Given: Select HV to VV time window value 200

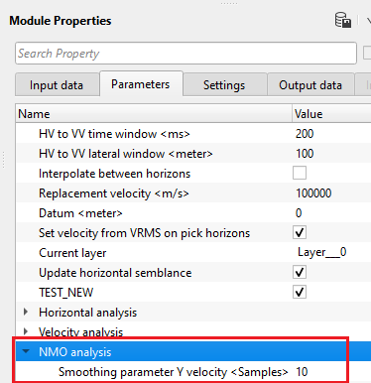Looking at the screenshot, I should point(305,134).
